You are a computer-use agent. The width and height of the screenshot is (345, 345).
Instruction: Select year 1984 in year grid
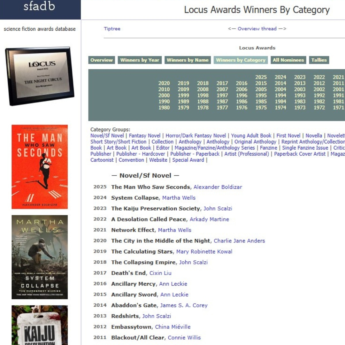coord(280,102)
